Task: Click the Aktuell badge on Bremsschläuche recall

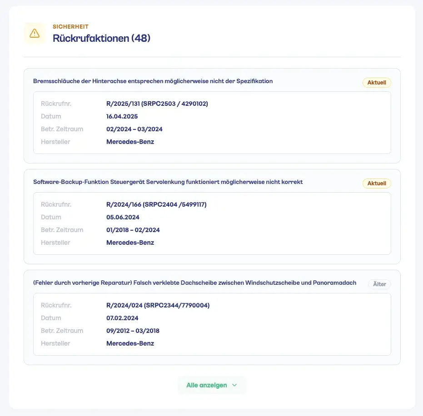Action: [x=377, y=83]
